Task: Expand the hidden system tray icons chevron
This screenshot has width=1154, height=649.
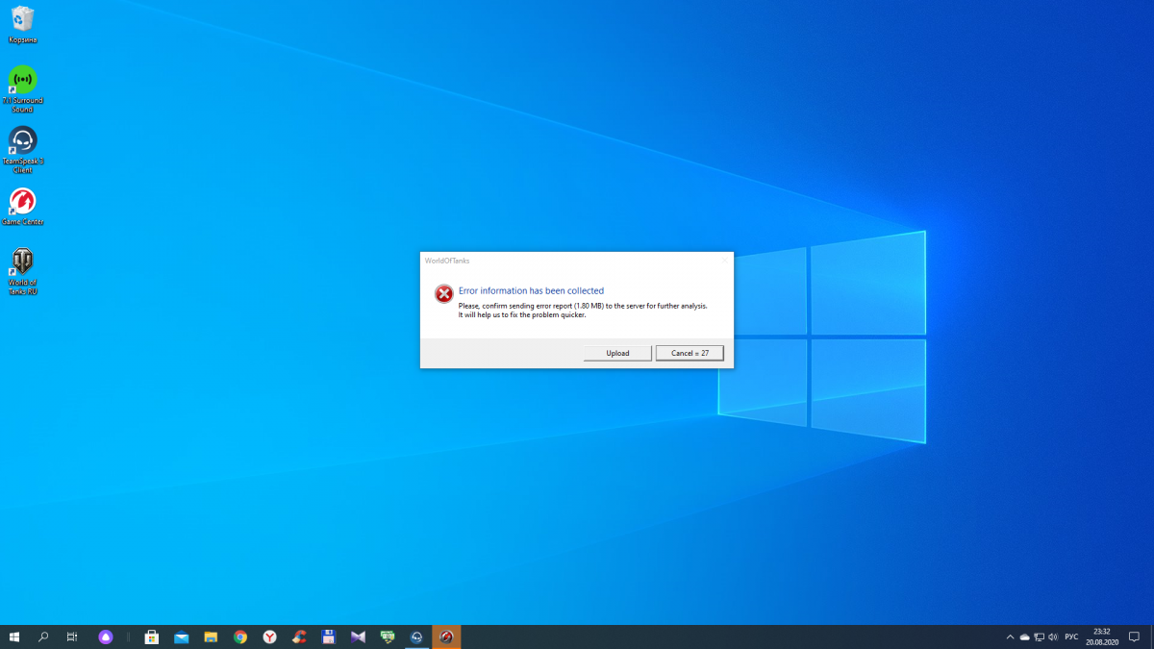Action: pyautogui.click(x=1010, y=637)
